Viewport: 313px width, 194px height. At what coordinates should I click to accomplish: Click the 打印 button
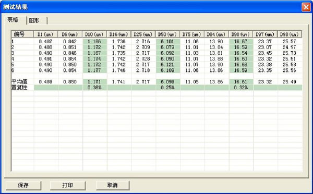[68, 186]
